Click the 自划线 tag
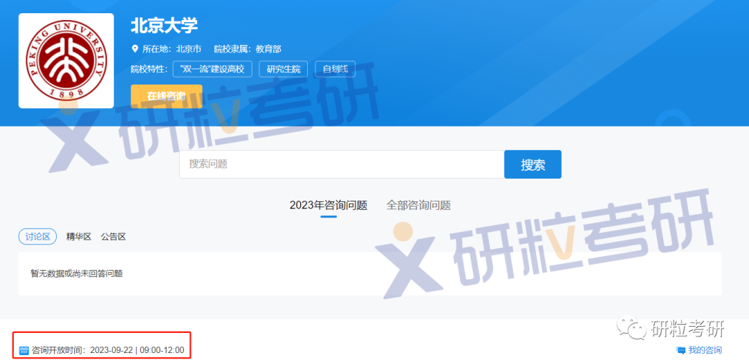Screen dimensions: 749x362 tap(336, 69)
